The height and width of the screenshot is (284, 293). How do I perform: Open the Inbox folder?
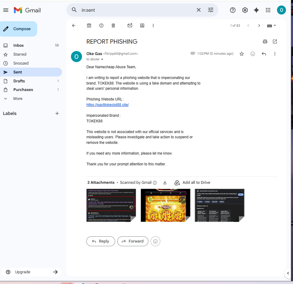coord(31,45)
